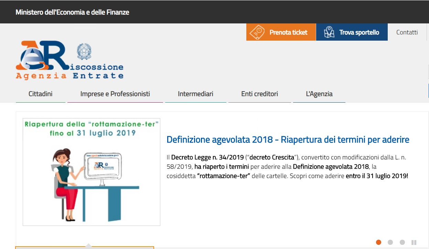Switch to the second carousel slide dot

[390, 242]
